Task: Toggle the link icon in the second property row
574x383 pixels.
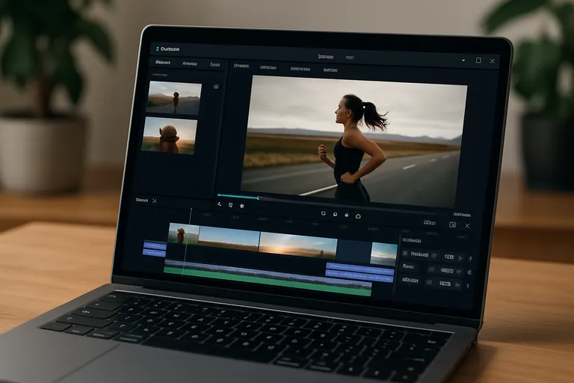Action: [431, 269]
